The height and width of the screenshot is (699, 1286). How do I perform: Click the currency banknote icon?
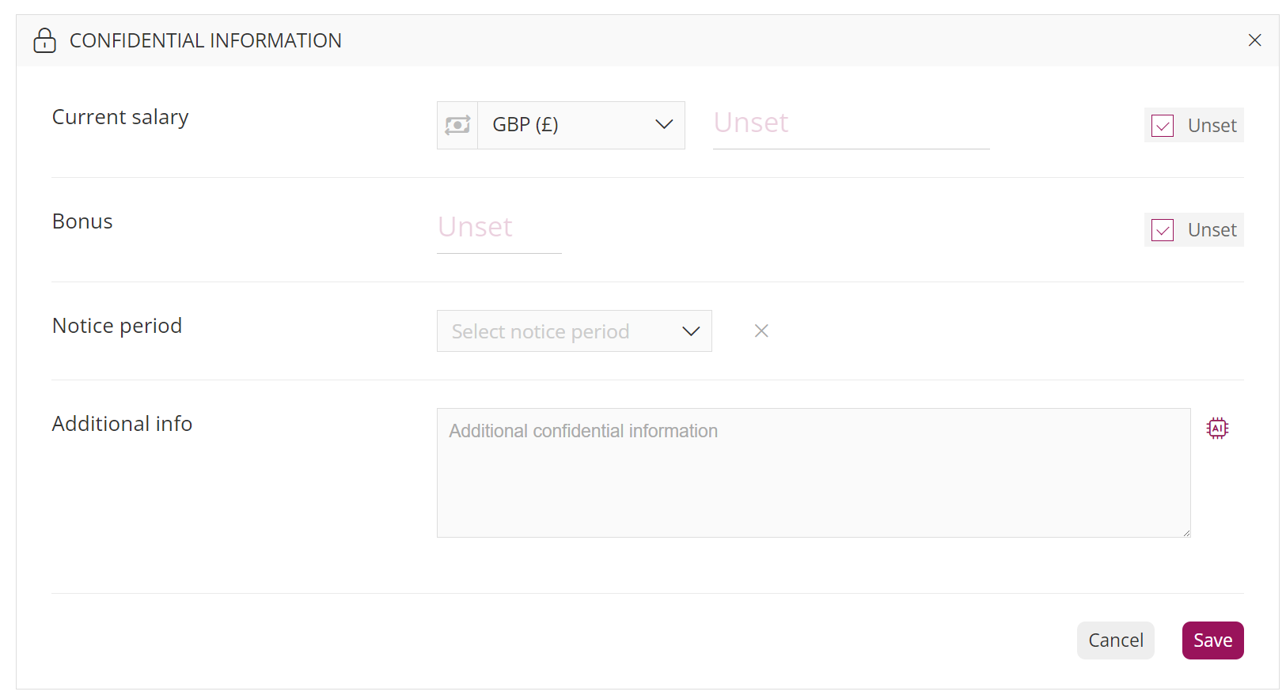(x=457, y=125)
